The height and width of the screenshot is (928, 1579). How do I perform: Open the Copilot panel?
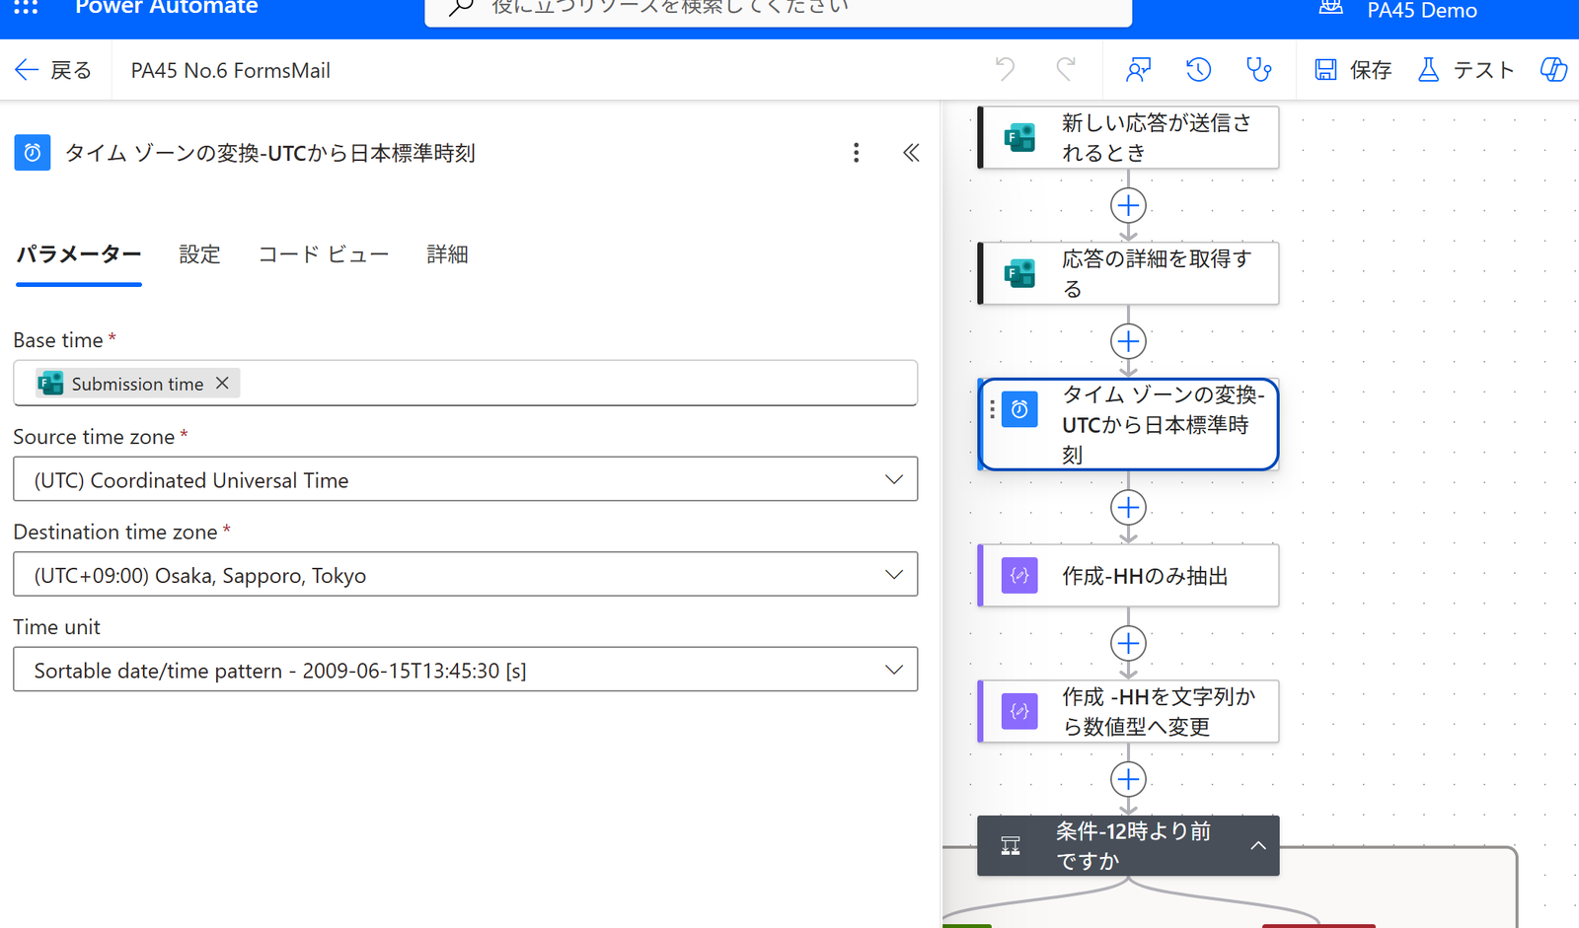(x=1553, y=69)
